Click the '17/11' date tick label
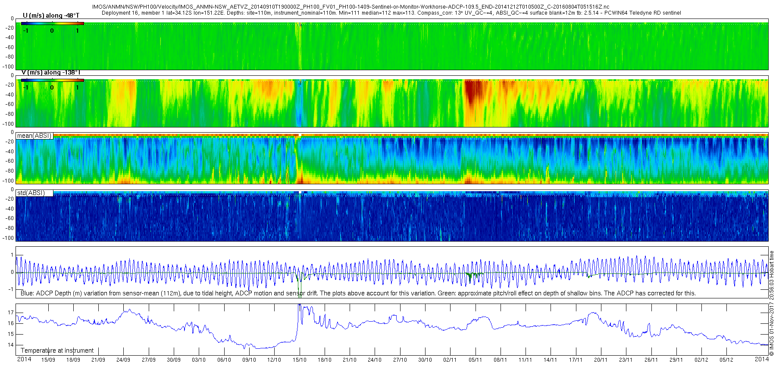 click(x=576, y=360)
